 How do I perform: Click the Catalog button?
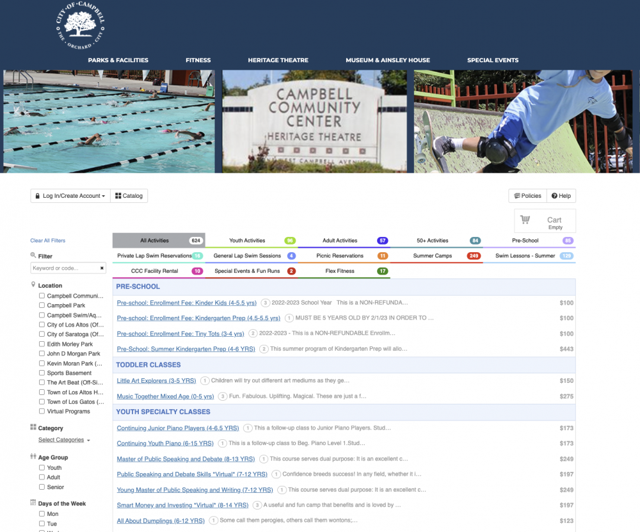pyautogui.click(x=129, y=195)
